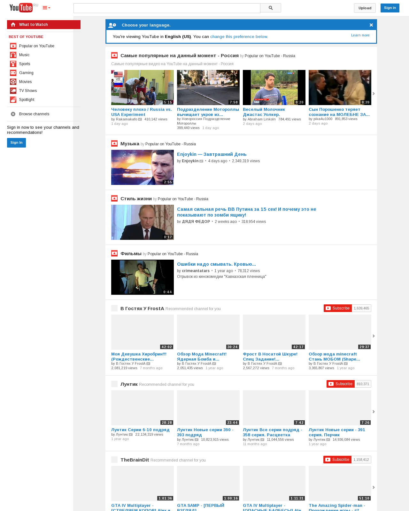Image resolution: width=409 pixels, height=511 pixels.
Task: Open Лунтик Новые серии 390 - 393 link
Action: (205, 432)
